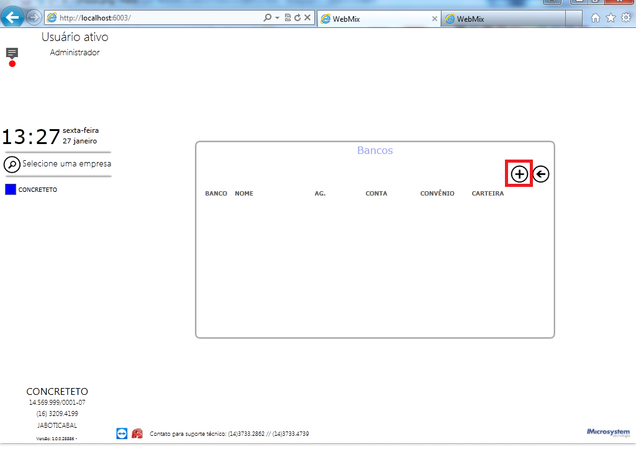The width and height of the screenshot is (636, 452).
Task: Refresh the page using reload icon
Action: pyautogui.click(x=298, y=18)
